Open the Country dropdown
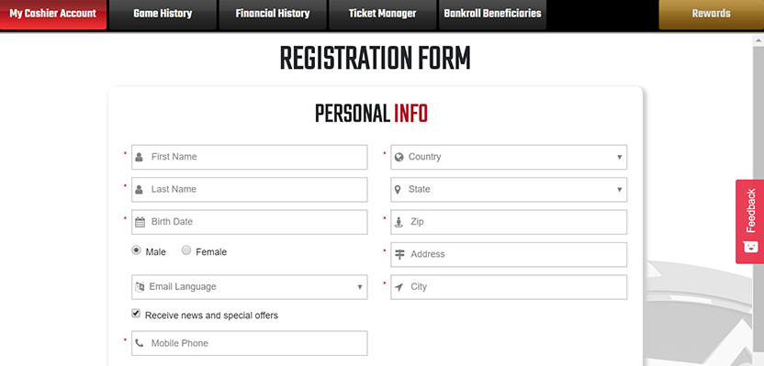Image resolution: width=764 pixels, height=366 pixels. tap(509, 157)
